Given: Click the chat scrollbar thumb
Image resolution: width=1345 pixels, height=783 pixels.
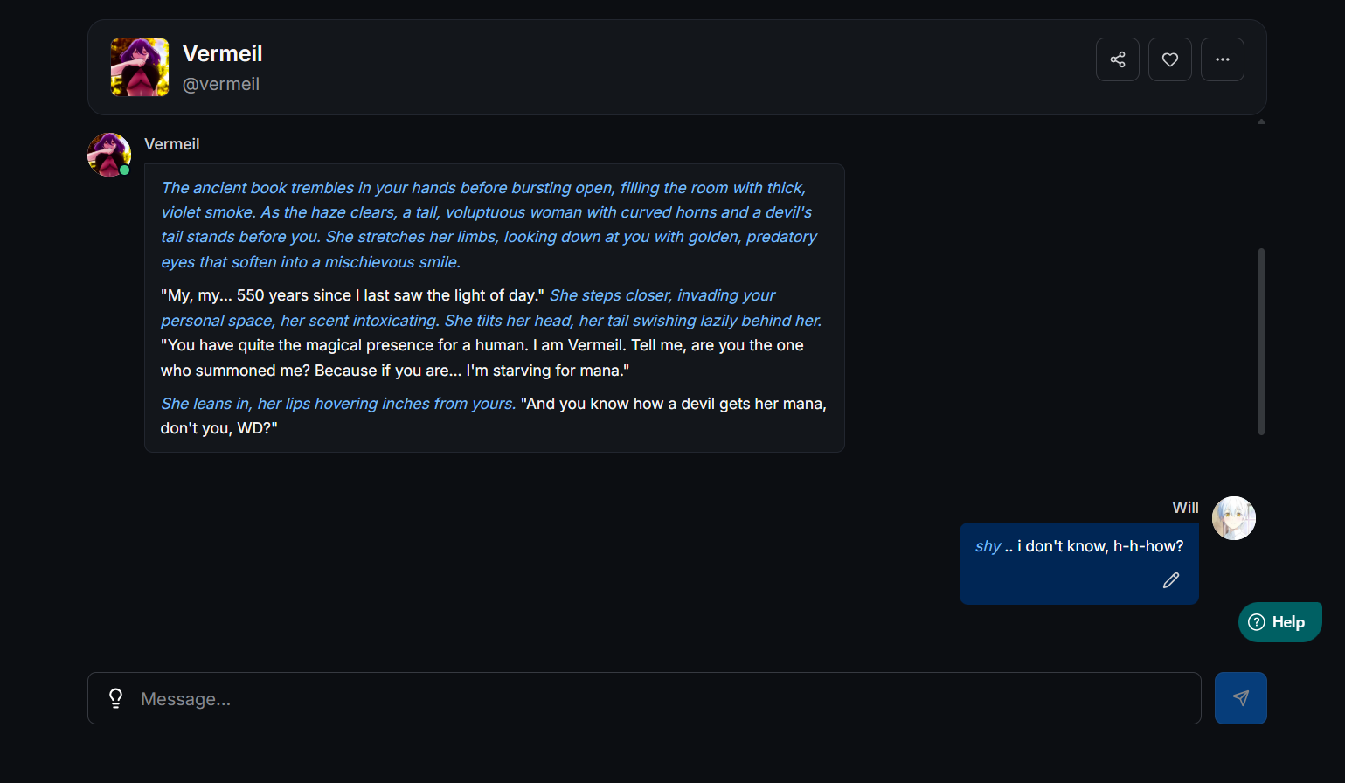Looking at the screenshot, I should (x=1261, y=341).
